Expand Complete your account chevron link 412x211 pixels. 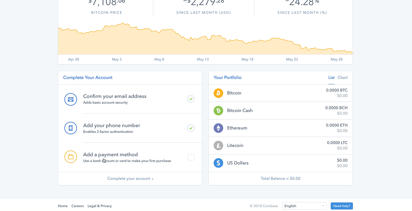(x=130, y=179)
